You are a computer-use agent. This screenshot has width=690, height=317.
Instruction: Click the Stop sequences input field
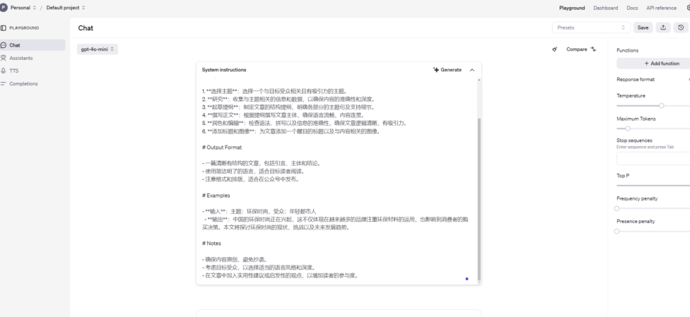pos(653,159)
